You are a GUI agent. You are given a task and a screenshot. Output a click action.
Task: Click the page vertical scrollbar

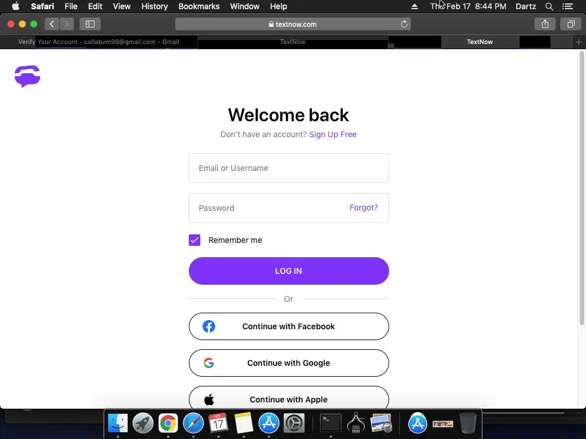(581, 189)
